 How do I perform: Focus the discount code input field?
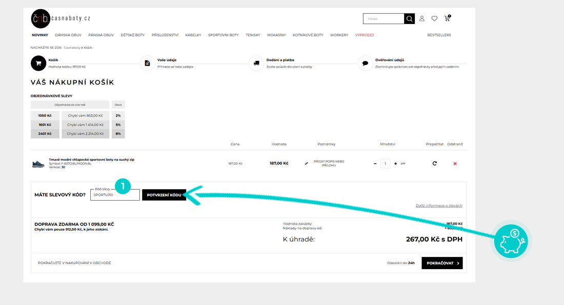coord(115,195)
